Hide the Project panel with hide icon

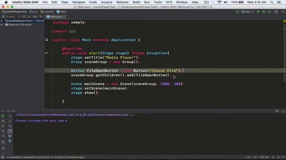(x=41, y=16)
